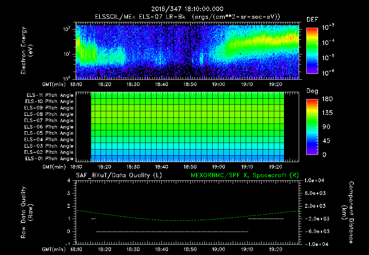Image resolution: width=369 pixels, height=255 pixels.
Task: Click the ELS-08 Pitch Angle label
Action: coord(49,114)
